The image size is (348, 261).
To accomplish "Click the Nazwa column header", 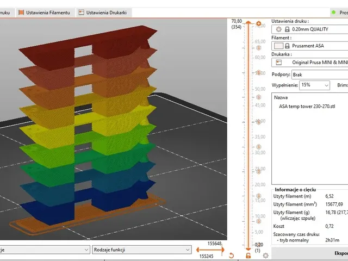I will point(281,97).
